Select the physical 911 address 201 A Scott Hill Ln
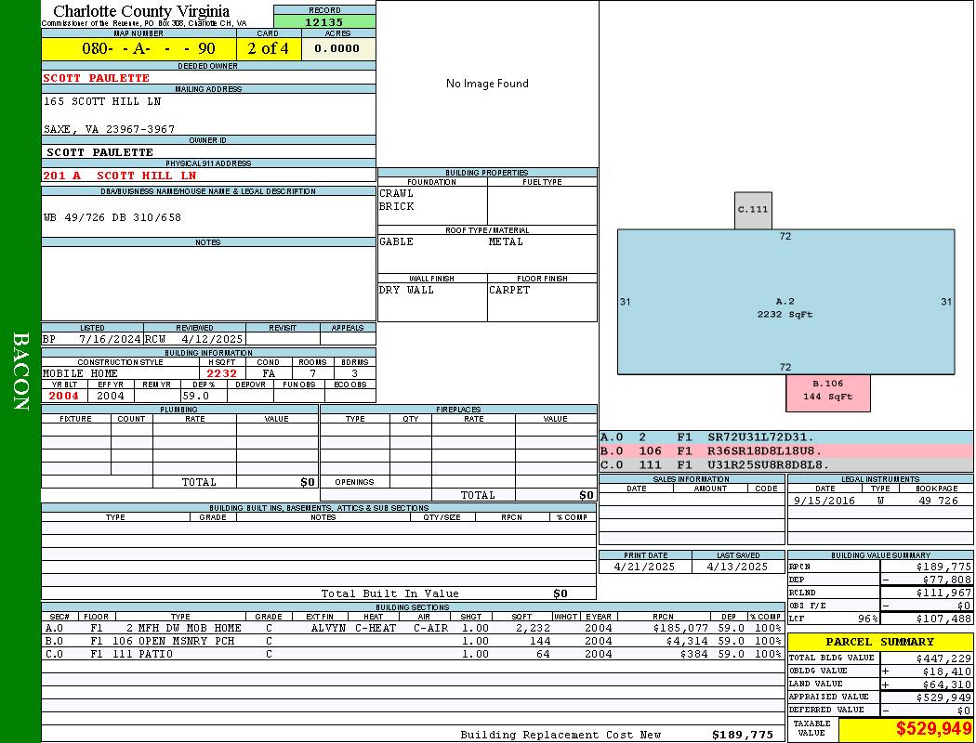976x743 pixels. (120, 176)
